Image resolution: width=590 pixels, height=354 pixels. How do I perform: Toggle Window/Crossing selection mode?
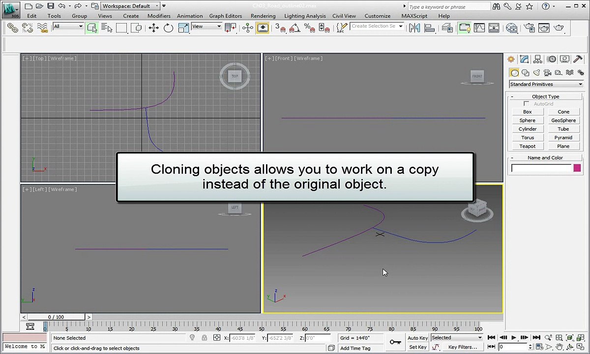tap(136, 28)
